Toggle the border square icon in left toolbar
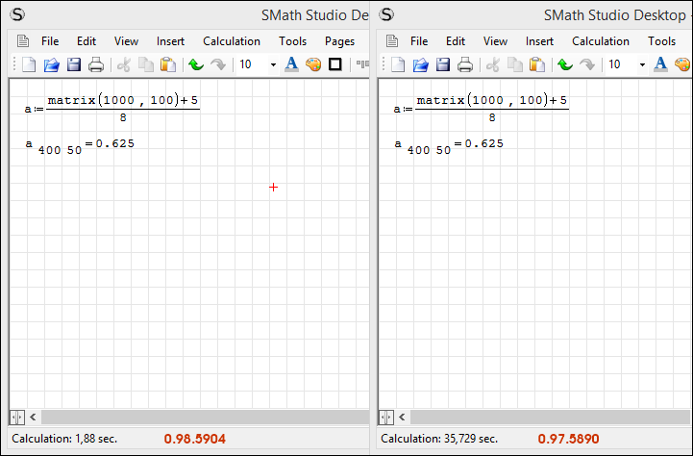Viewport: 693px width, 456px height. [335, 64]
